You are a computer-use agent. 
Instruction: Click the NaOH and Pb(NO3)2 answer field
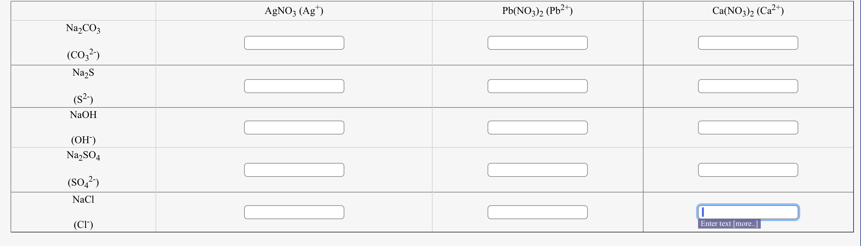pyautogui.click(x=537, y=127)
